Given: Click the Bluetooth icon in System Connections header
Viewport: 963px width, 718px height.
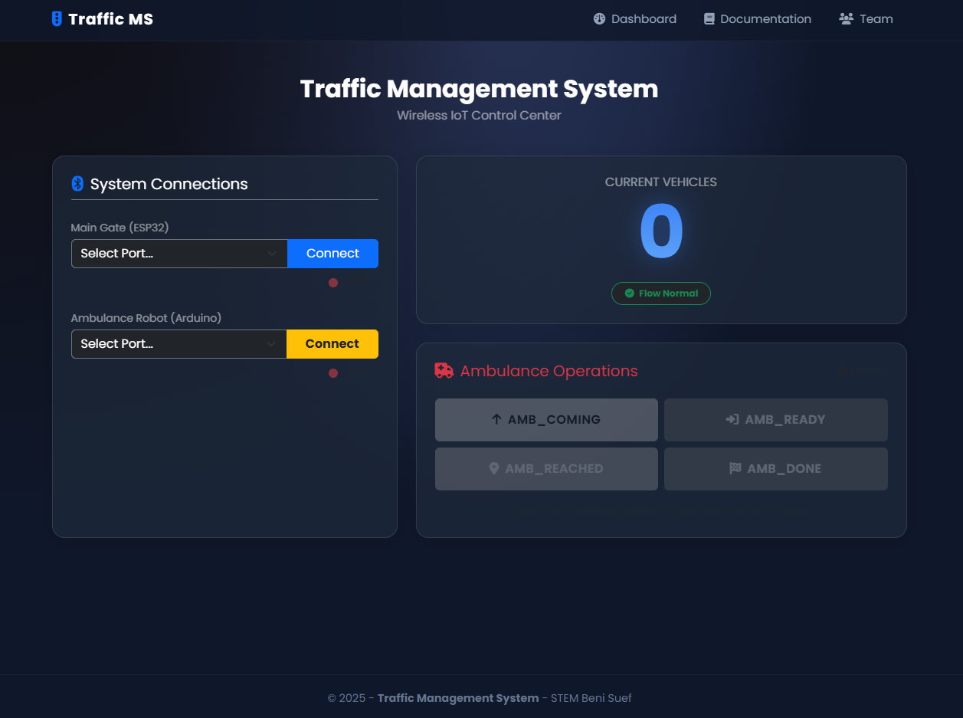Looking at the screenshot, I should pyautogui.click(x=76, y=184).
